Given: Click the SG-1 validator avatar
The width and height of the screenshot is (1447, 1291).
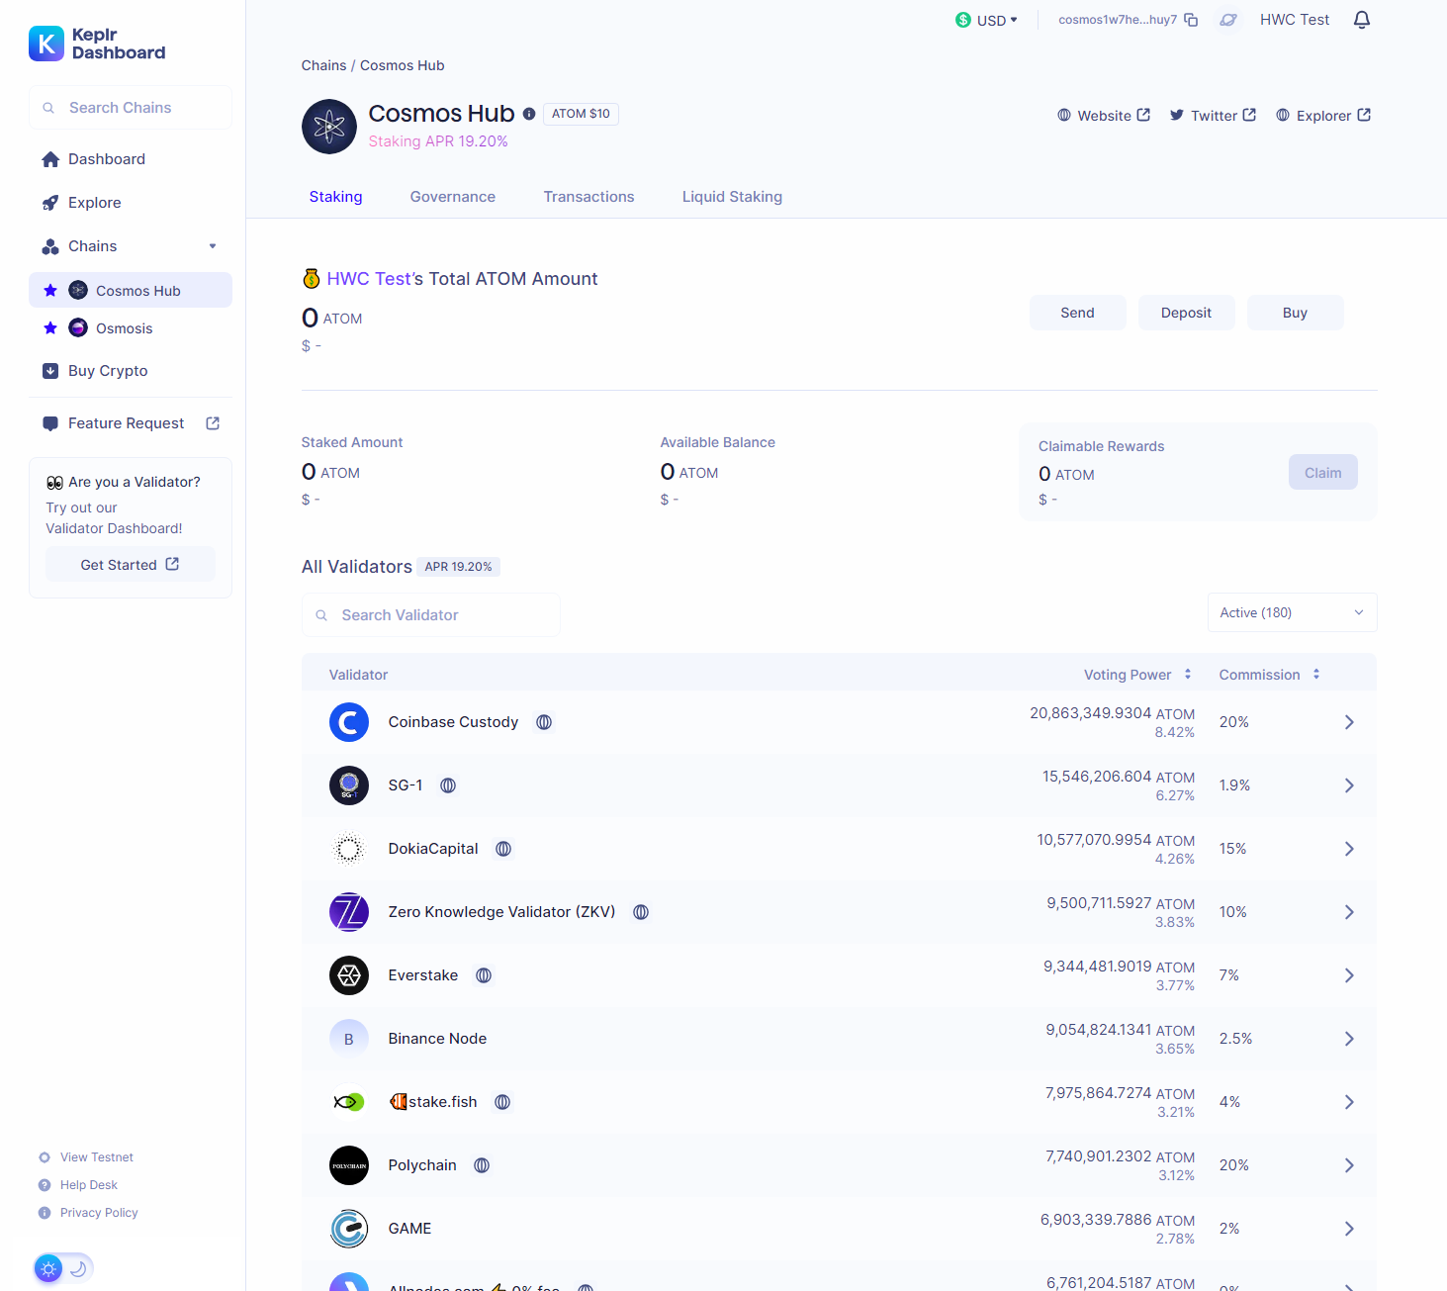Looking at the screenshot, I should [349, 785].
